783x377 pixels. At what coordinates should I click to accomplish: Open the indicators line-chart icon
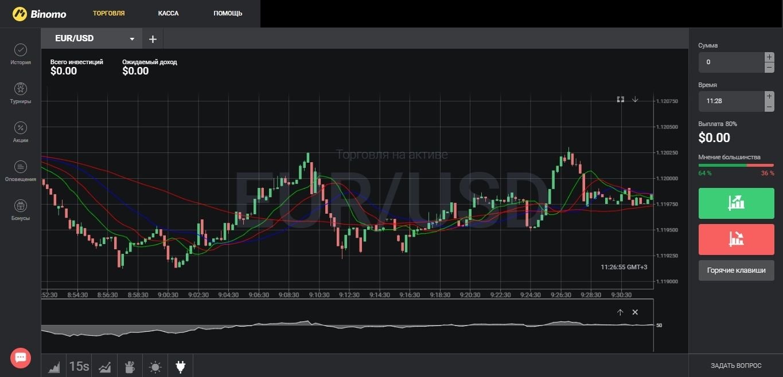pyautogui.click(x=105, y=367)
